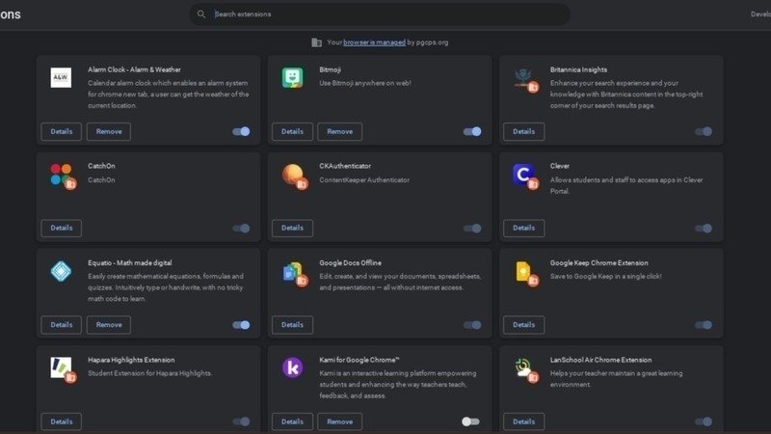Click the Clever extension icon

tap(523, 175)
